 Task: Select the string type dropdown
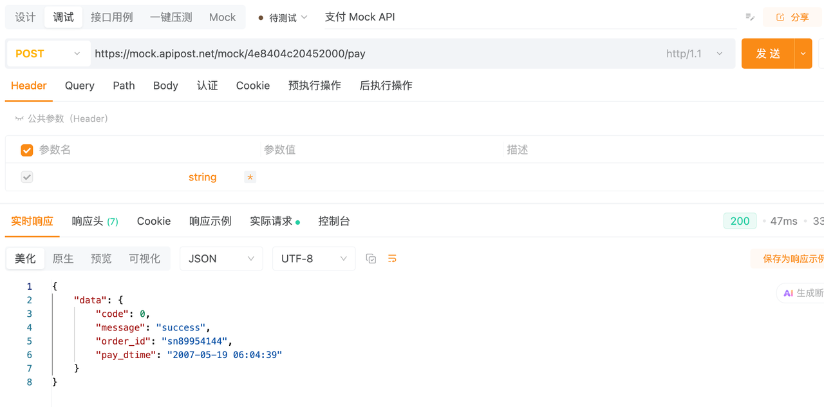coord(202,177)
